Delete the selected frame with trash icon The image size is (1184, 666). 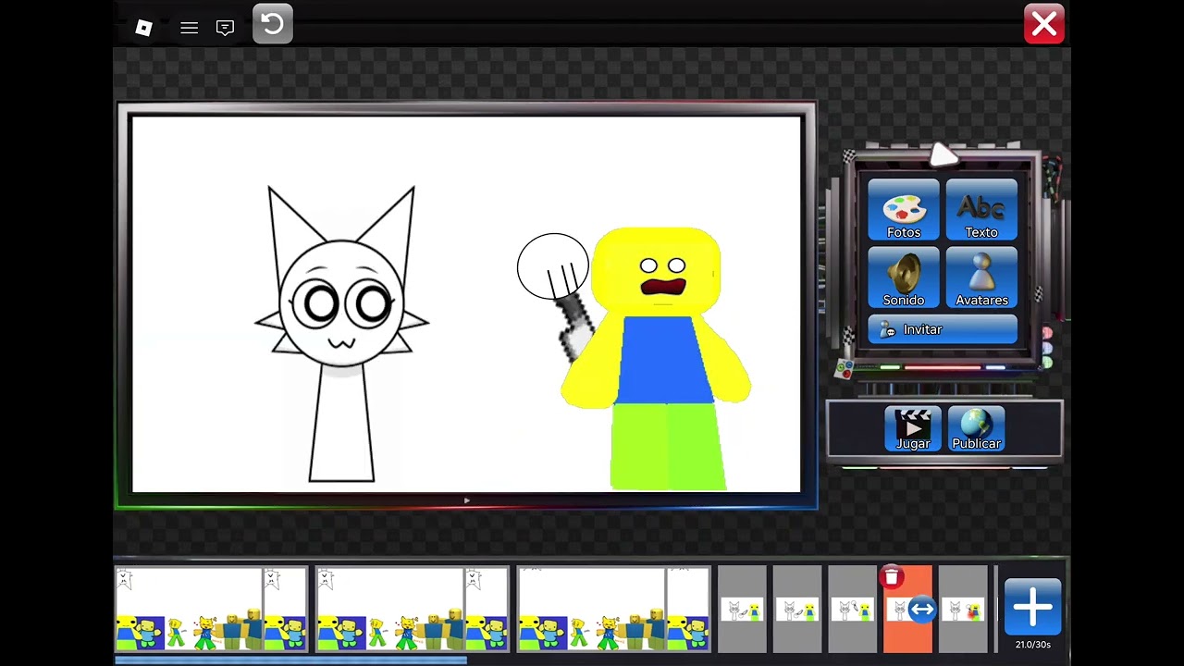pyautogui.click(x=892, y=577)
